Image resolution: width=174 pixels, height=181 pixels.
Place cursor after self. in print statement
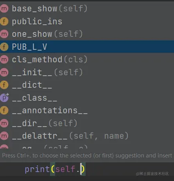80,169
